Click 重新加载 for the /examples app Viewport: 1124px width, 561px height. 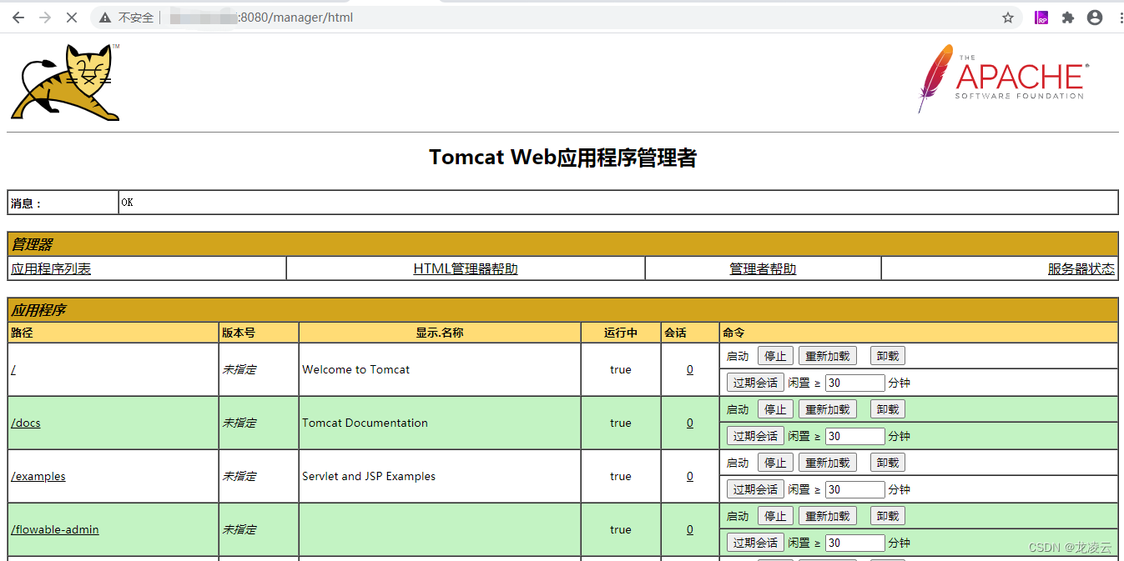point(828,463)
